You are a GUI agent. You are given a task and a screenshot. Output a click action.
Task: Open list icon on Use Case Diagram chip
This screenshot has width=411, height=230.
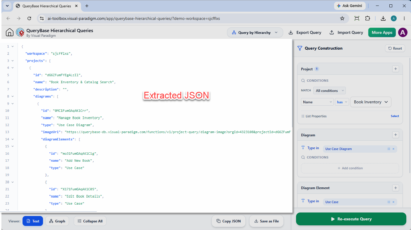click(x=389, y=149)
